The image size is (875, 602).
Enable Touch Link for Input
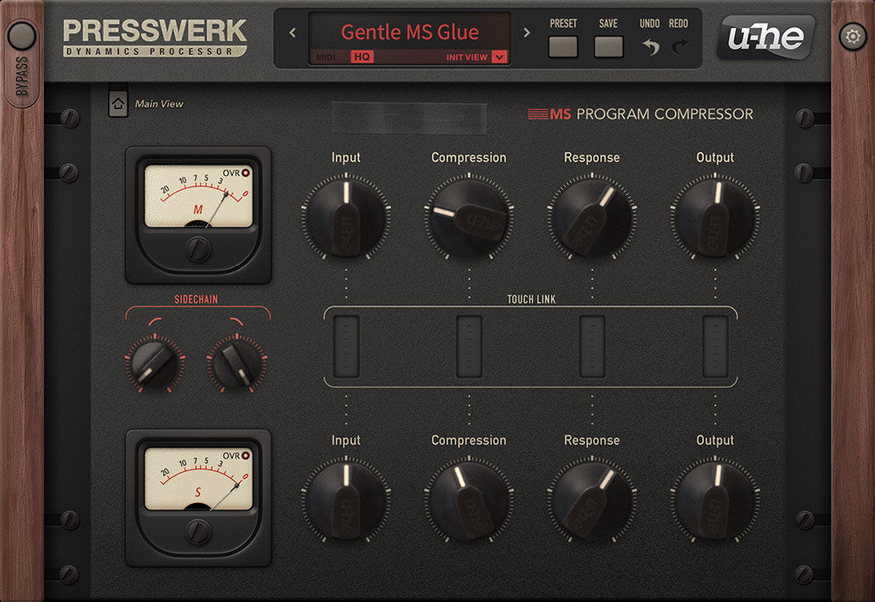coord(346,346)
